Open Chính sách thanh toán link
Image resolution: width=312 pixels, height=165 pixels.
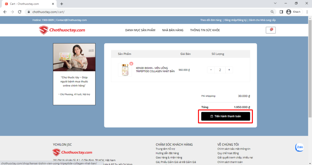230,162
